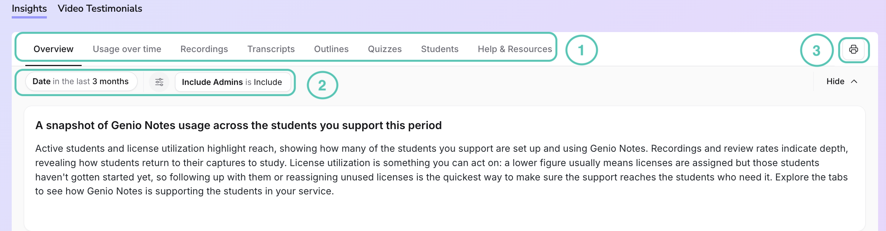Image resolution: width=886 pixels, height=231 pixels.
Task: Go to the Recordings tab
Action: coord(204,49)
